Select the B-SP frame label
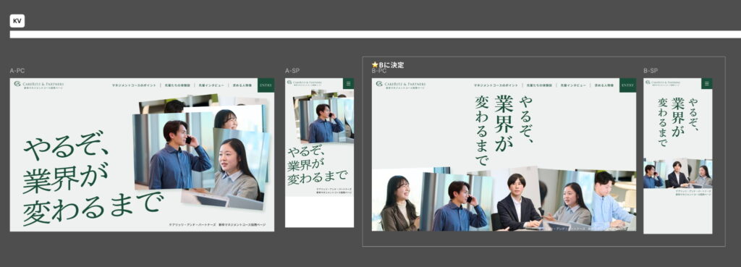741x267 pixels. 651,71
